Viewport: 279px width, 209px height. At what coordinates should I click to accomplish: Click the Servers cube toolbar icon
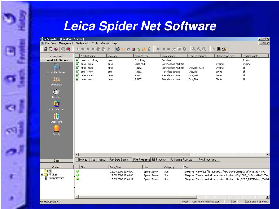118,49
